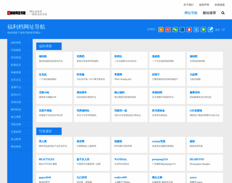
Task: Open the 酷站推荐 nav tab
Action: [x=209, y=13]
